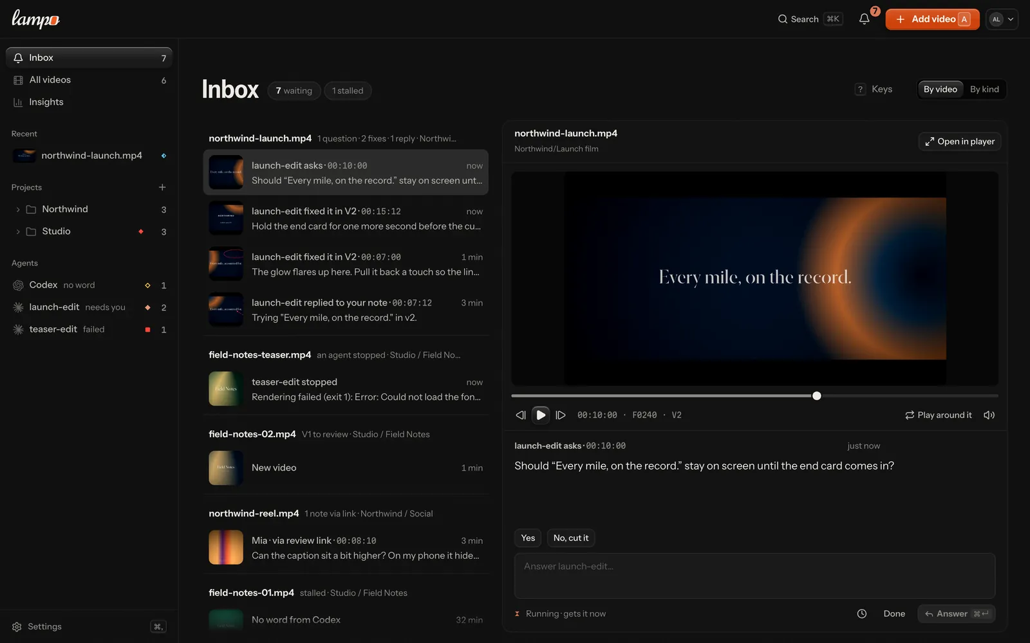Image resolution: width=1030 pixels, height=643 pixels.
Task: Filter by the 7 waiting chip
Action: point(294,91)
